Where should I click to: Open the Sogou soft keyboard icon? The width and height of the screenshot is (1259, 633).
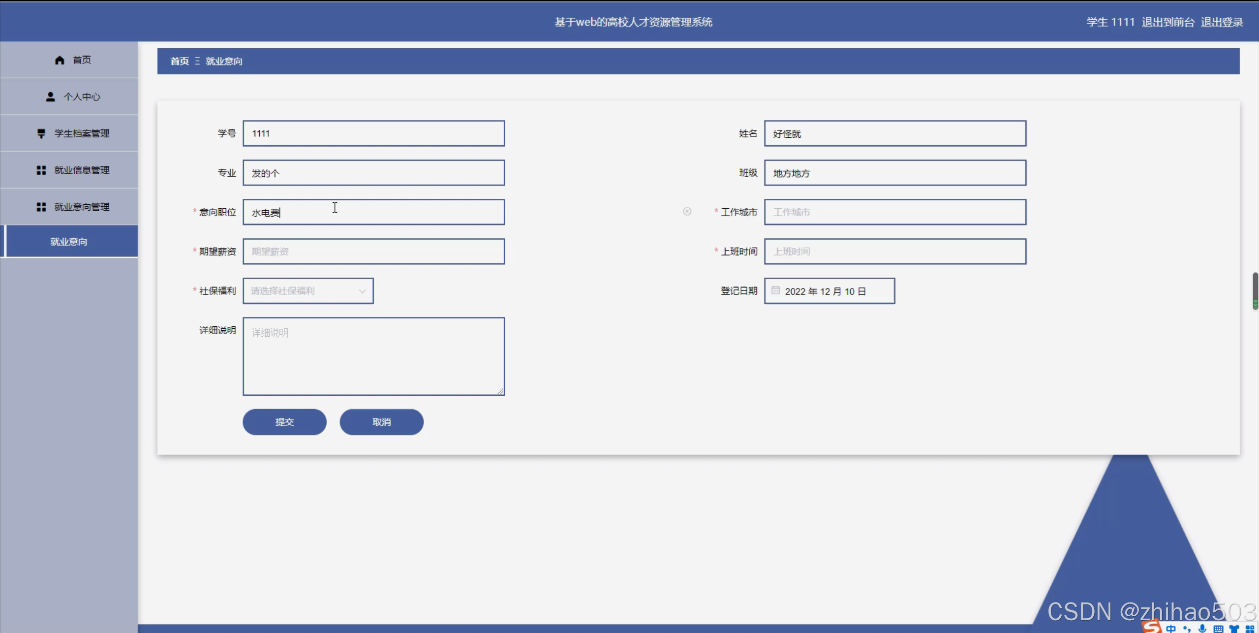tap(1218, 629)
